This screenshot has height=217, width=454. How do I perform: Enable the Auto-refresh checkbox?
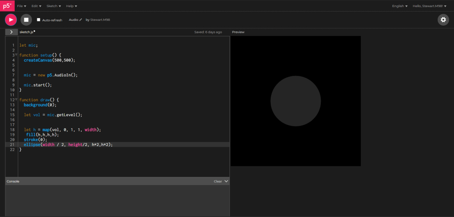tap(39, 20)
